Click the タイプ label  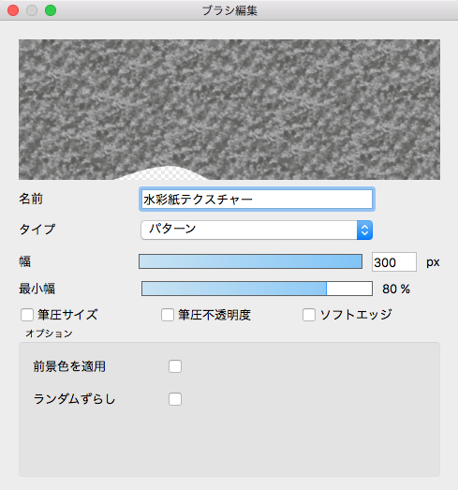[x=37, y=230]
